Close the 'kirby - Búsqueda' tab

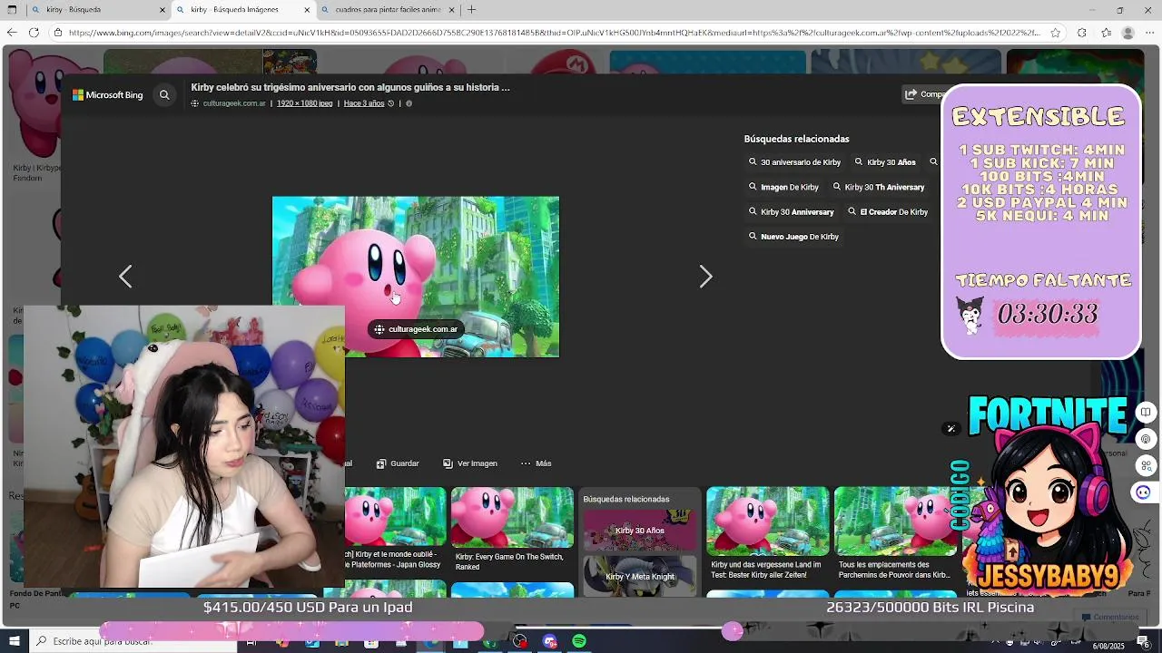tap(163, 10)
